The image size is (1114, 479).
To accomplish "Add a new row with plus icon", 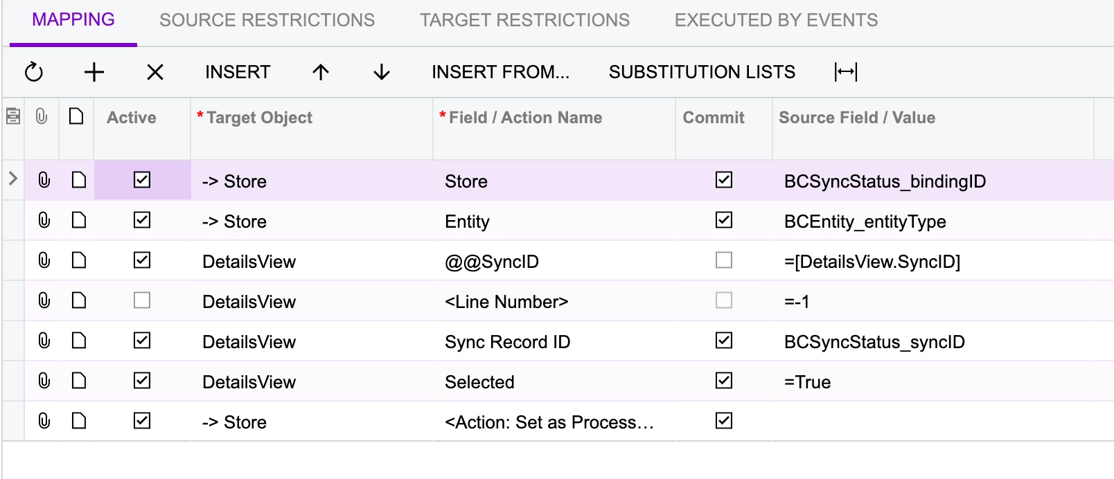I will coord(94,72).
